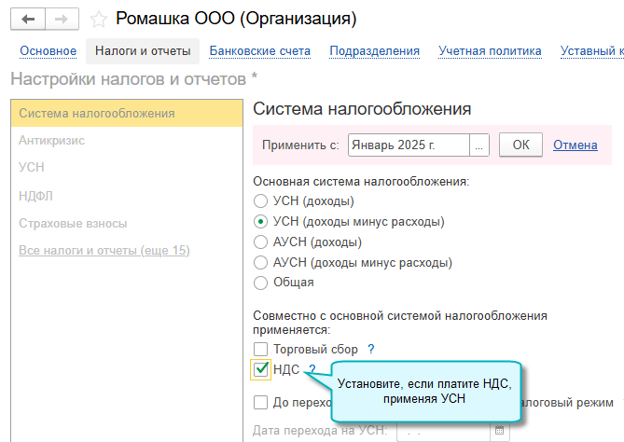
Task: Open the period selector ellipsis button
Action: [x=479, y=145]
